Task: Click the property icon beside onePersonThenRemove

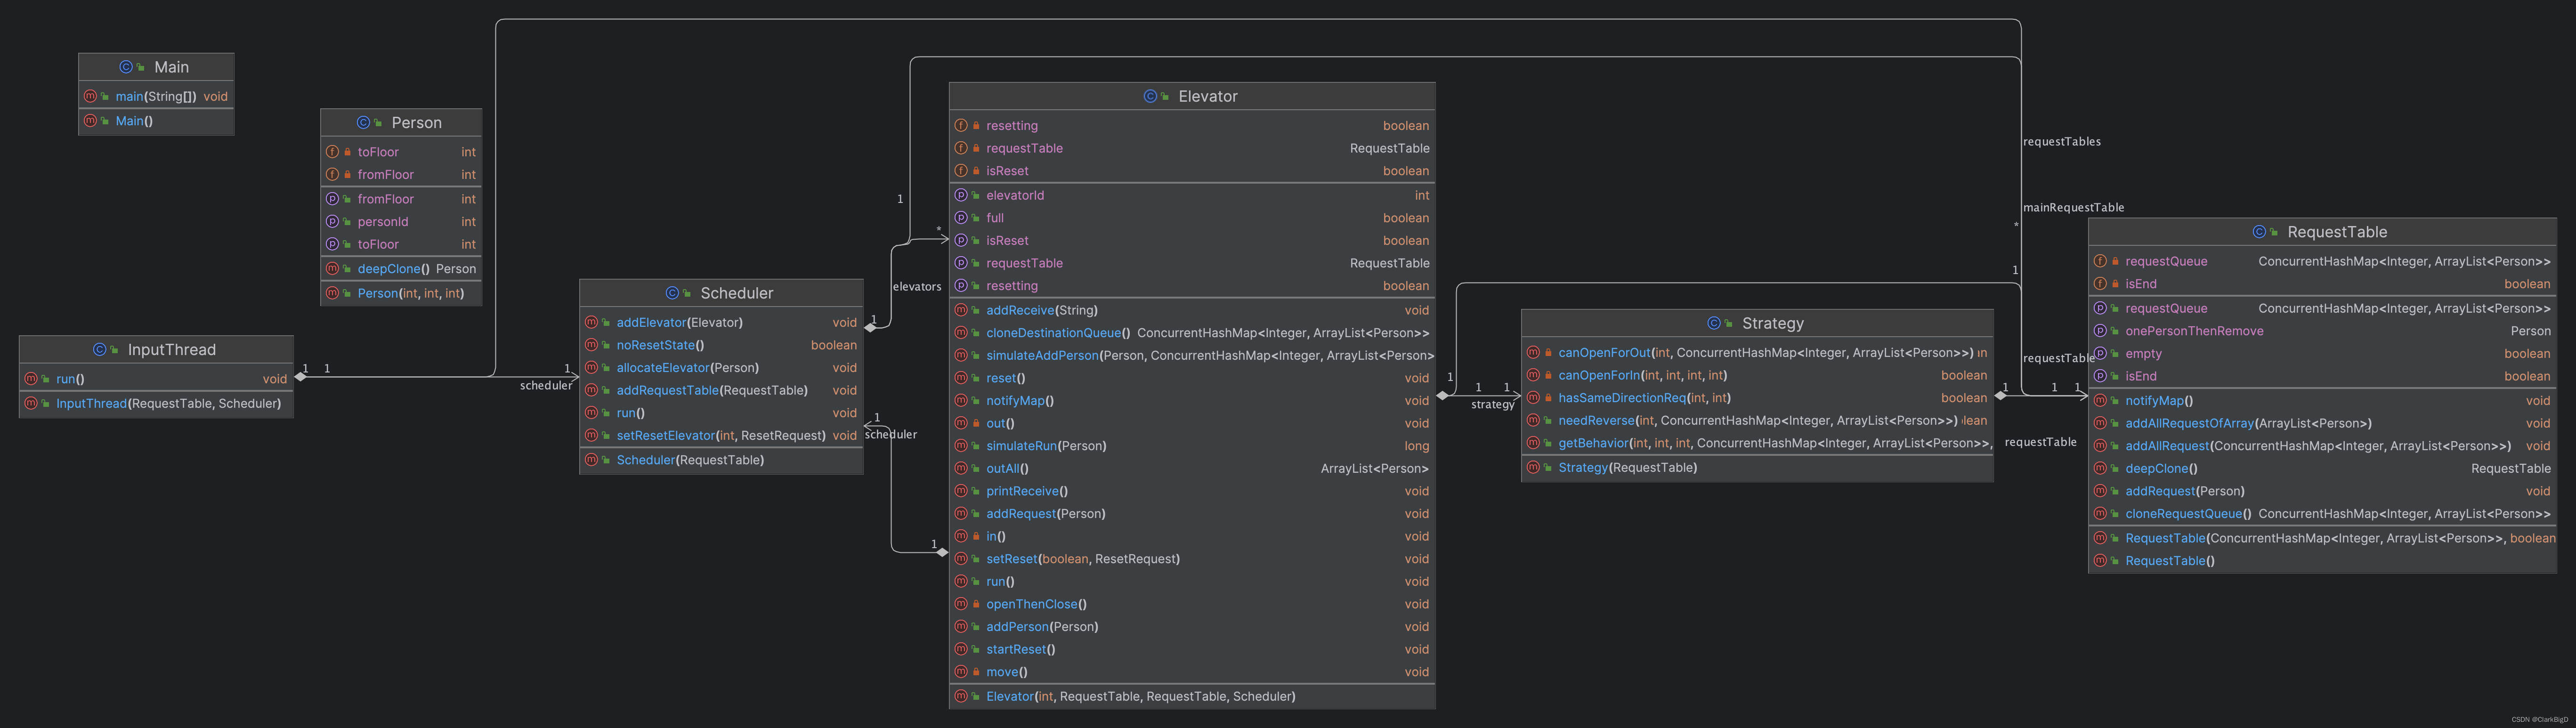Action: point(2101,331)
